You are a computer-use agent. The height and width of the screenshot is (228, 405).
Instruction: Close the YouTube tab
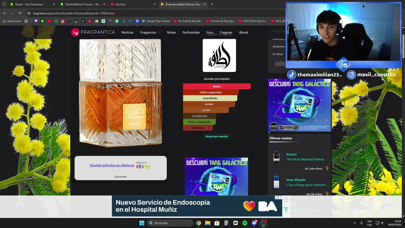pyautogui.click(x=154, y=4)
